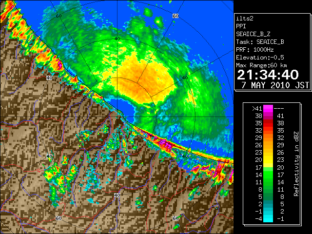Select the 'PPI' scan type text
312x234 pixels.
tap(241, 26)
